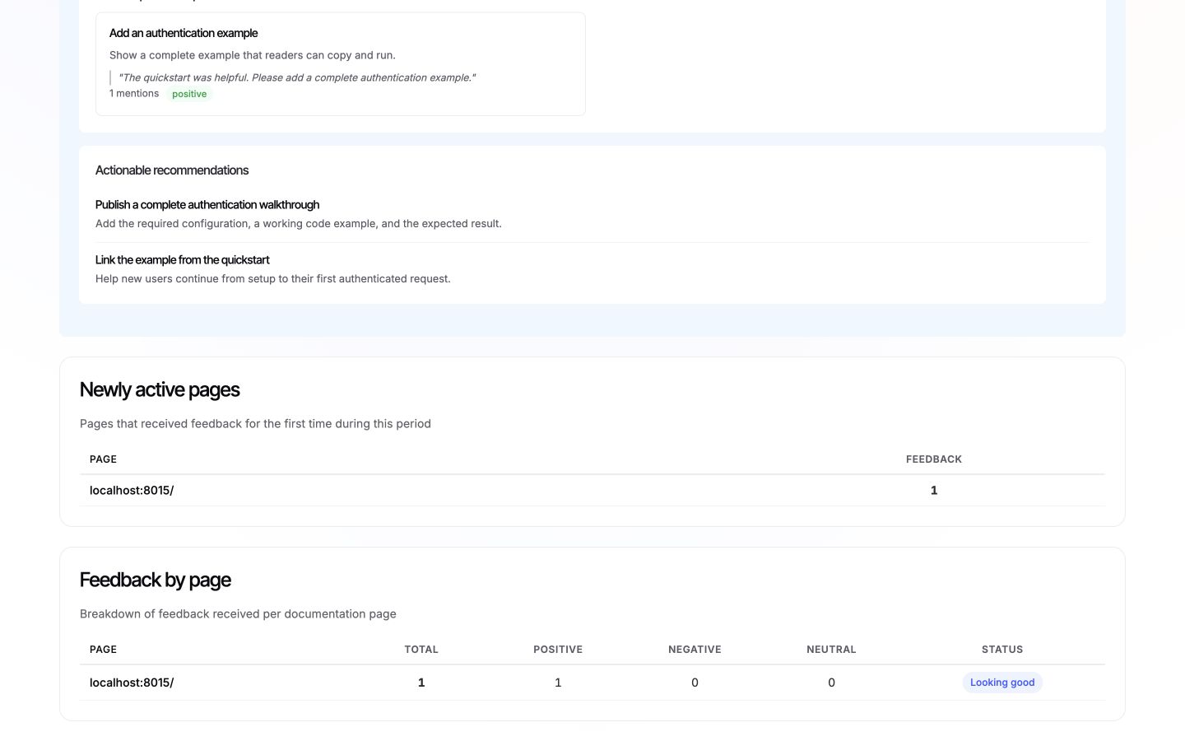Viewport: 1185px width, 741px height.
Task: Click the feedback count 1 in Newly active pages
Action: (934, 491)
